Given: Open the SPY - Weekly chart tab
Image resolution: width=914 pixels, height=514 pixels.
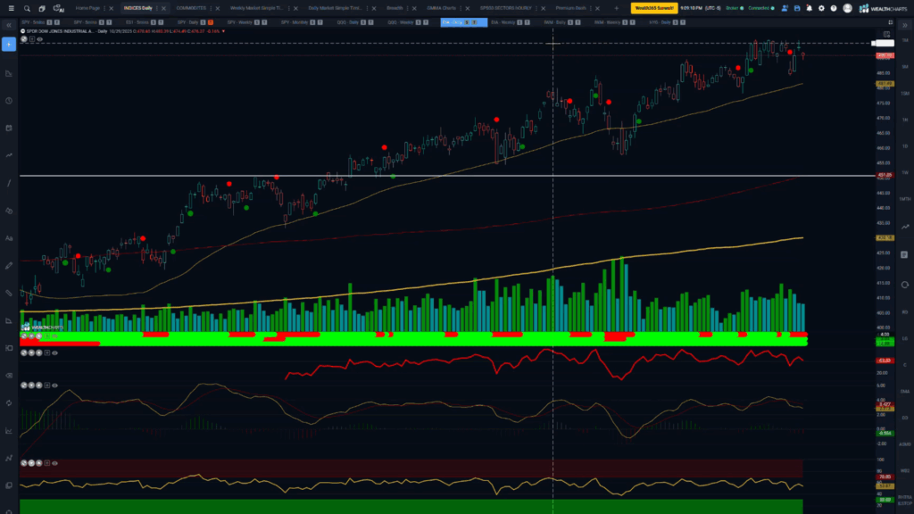Looking at the screenshot, I should click(x=239, y=19).
